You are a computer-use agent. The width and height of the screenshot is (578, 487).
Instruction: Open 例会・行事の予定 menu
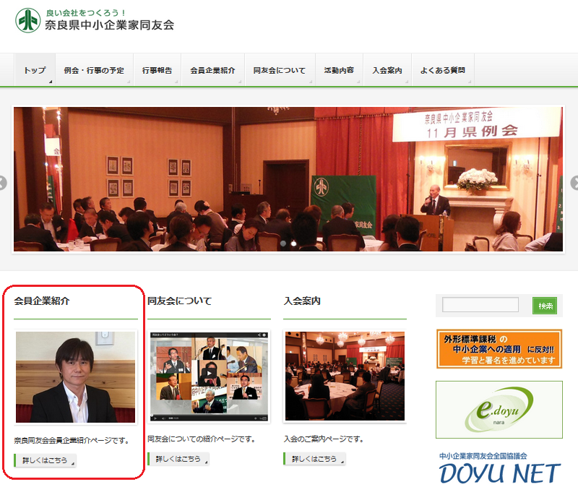click(x=94, y=70)
